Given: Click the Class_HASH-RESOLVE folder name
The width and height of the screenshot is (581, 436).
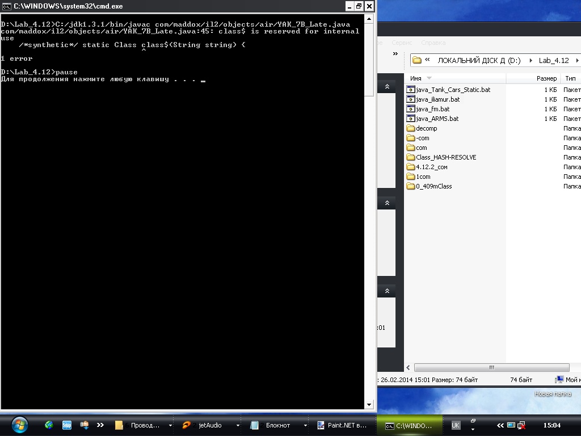Looking at the screenshot, I should (446, 157).
